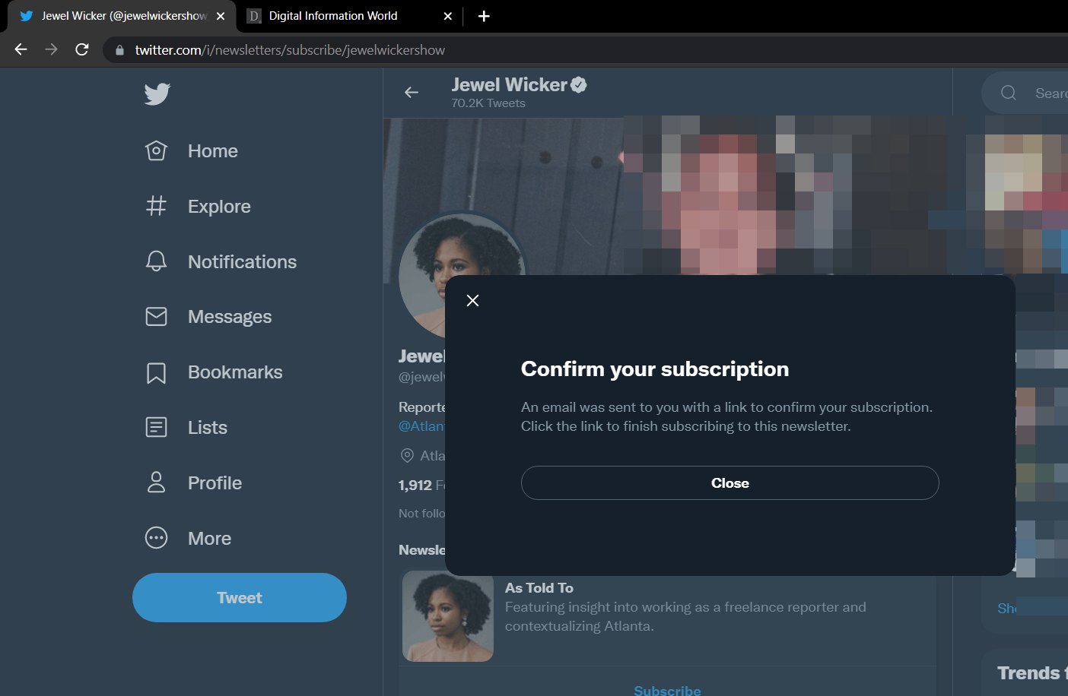1068x696 pixels.
Task: Open the Home feed
Action: point(212,150)
